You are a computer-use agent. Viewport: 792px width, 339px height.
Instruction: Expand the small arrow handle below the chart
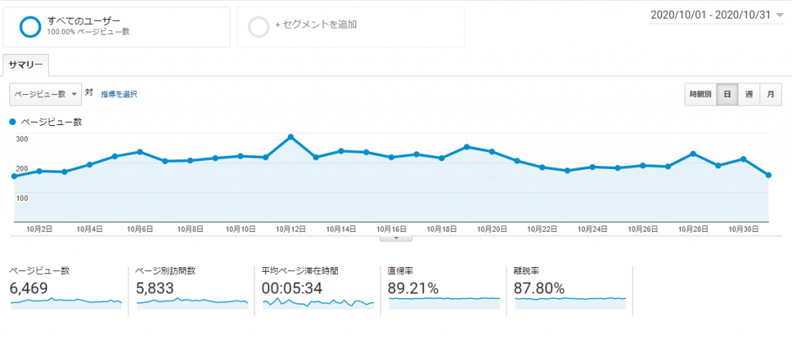(397, 239)
